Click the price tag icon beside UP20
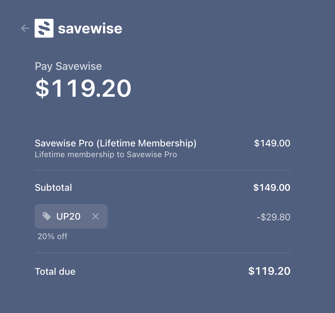 coord(47,216)
